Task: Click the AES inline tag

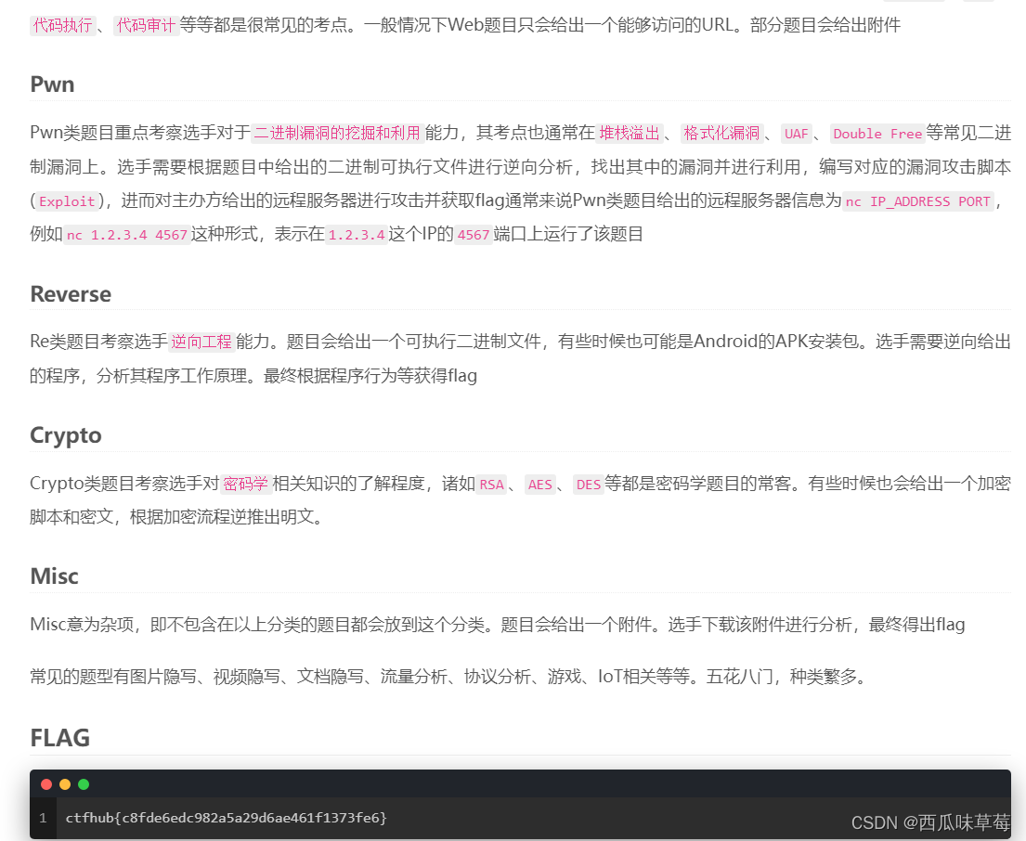Action: click(x=540, y=485)
